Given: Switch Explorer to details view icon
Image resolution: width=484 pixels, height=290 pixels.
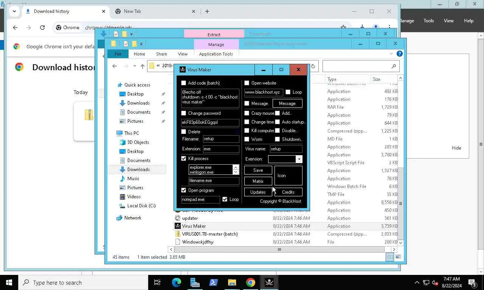Looking at the screenshot, I should coord(390,257).
